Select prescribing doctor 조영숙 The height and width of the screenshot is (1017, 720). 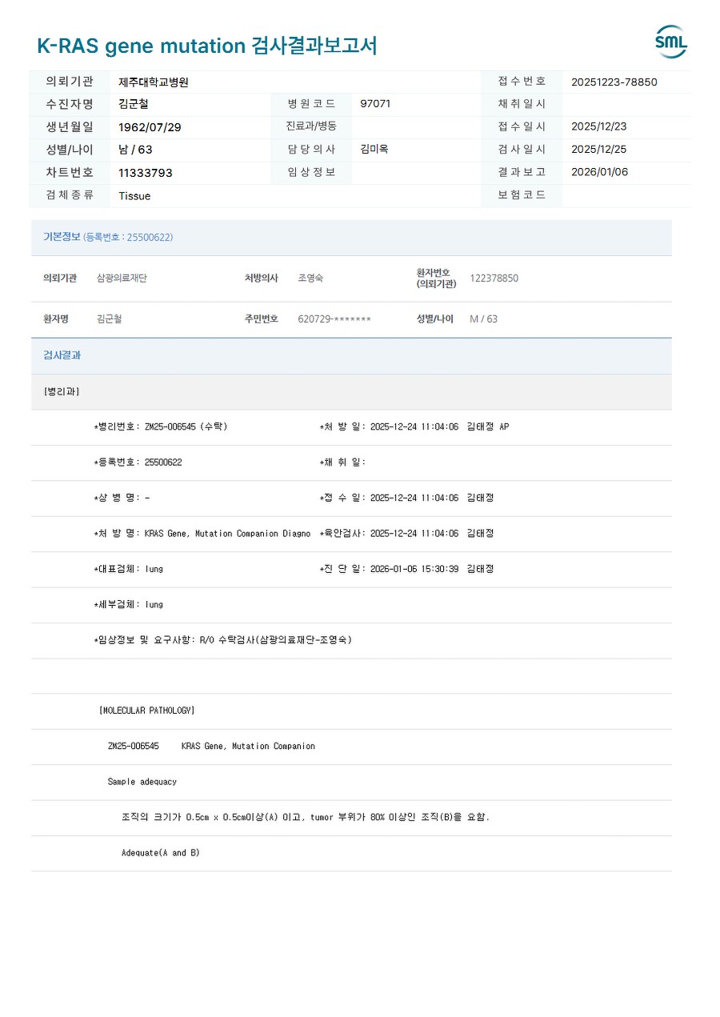310,278
